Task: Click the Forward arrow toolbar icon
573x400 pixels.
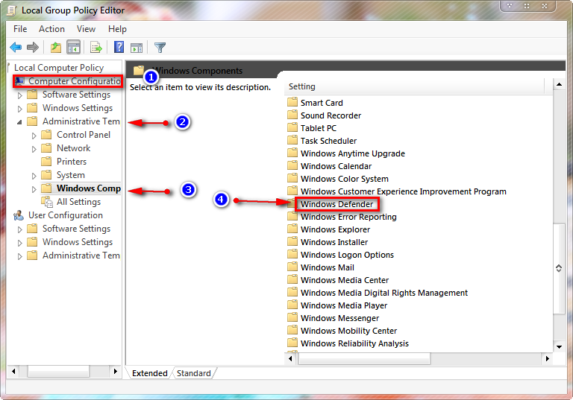Action: (33, 48)
